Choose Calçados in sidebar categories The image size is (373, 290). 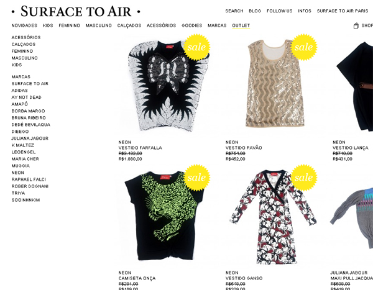tap(24, 44)
